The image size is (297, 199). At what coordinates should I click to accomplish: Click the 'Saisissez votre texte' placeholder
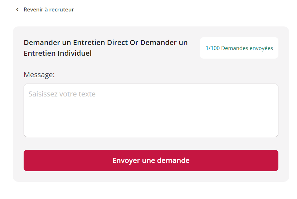62,94
